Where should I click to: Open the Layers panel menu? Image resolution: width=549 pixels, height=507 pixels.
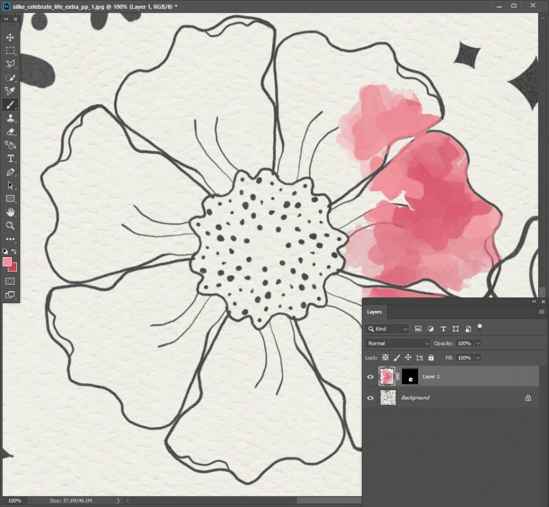point(541,312)
